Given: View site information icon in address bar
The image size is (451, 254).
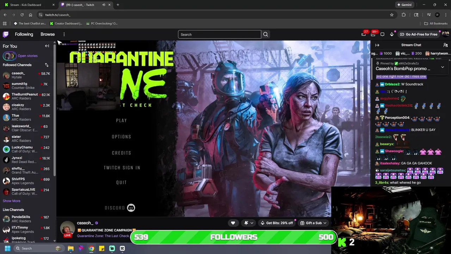Looking at the screenshot, I should [x=41, y=15].
